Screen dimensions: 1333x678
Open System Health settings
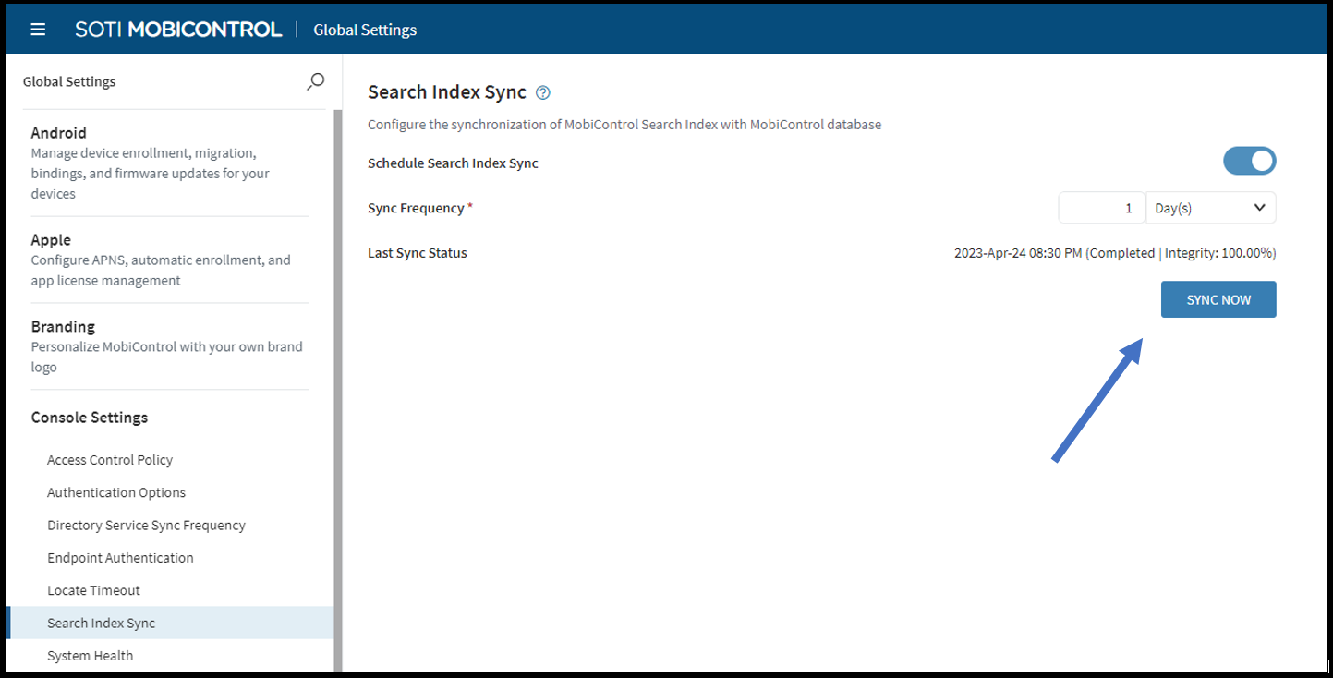tap(90, 656)
